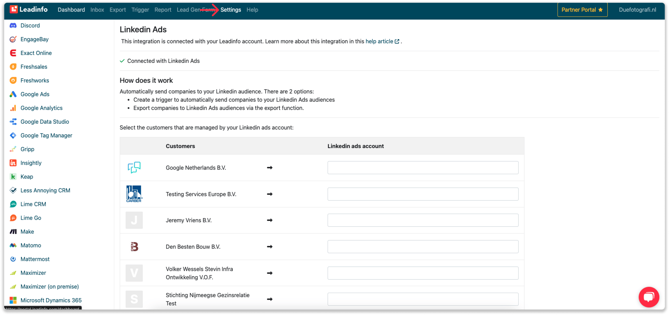
Task: Select the Freshsales integration
Action: click(x=33, y=67)
